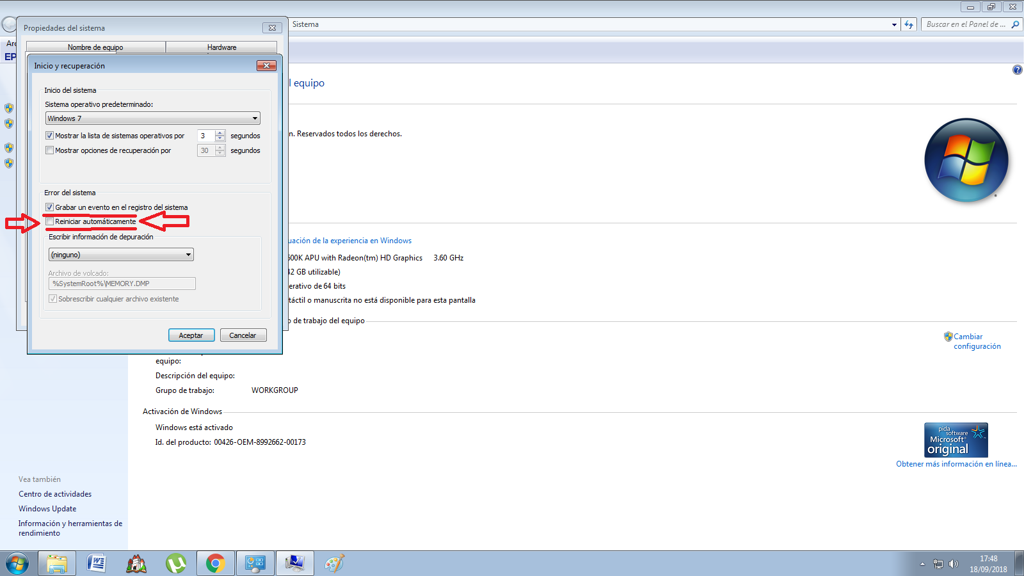Launch Microsoft Word from the taskbar

(x=97, y=563)
